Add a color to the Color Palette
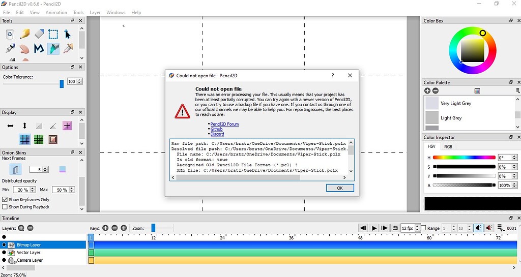 click(427, 90)
